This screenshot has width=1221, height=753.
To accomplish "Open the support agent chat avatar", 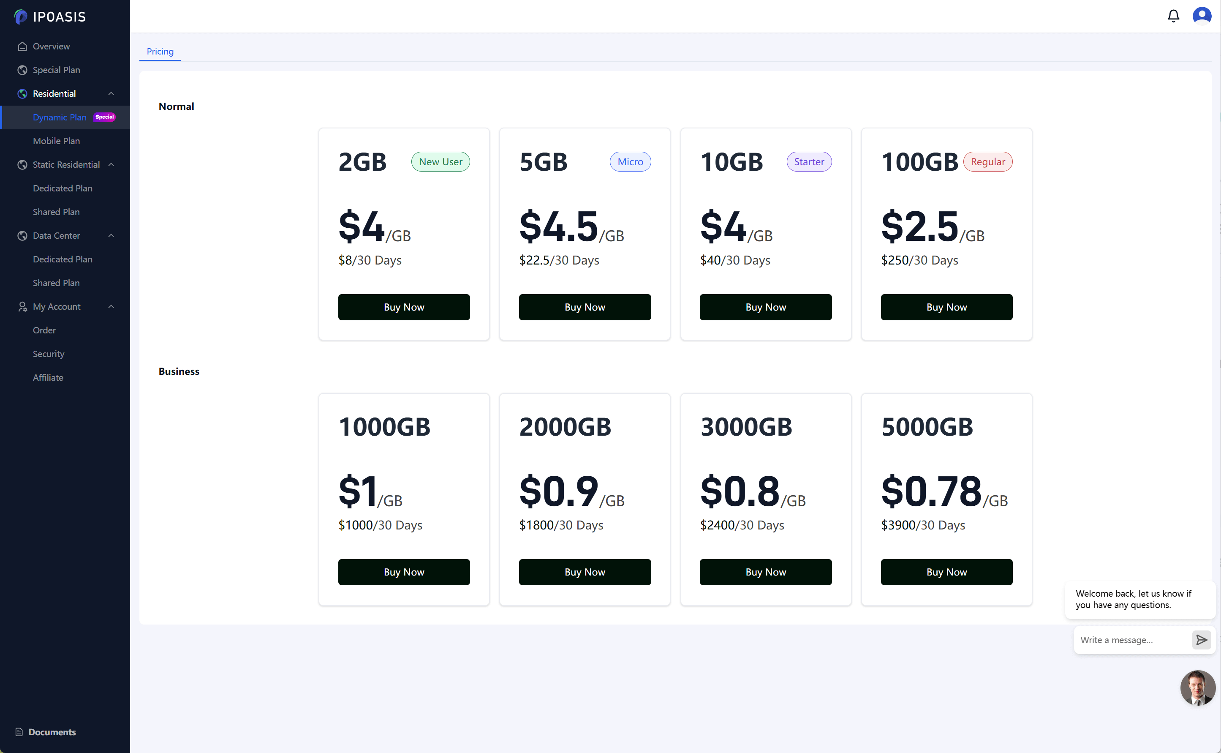I will pyautogui.click(x=1198, y=688).
